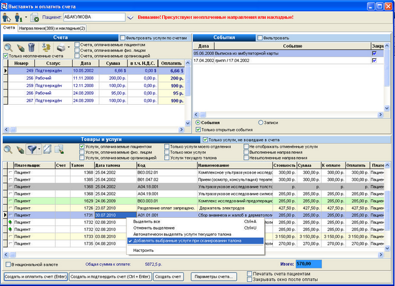Click Создать и оплатить счет (Enter) button
395x286 pixels.
(36, 277)
